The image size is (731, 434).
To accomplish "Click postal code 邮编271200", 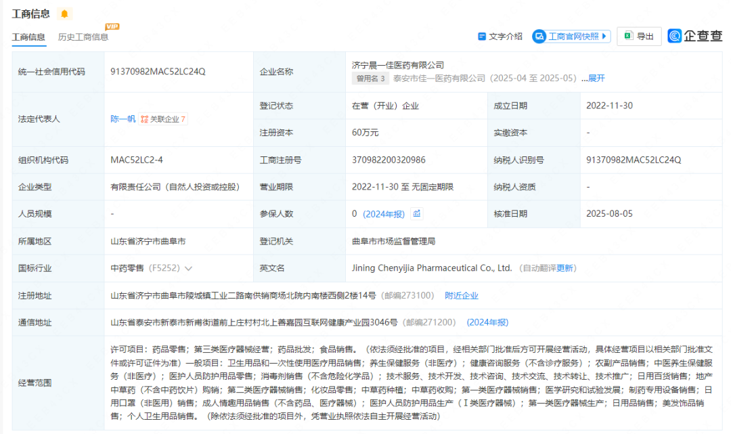I will point(429,322).
